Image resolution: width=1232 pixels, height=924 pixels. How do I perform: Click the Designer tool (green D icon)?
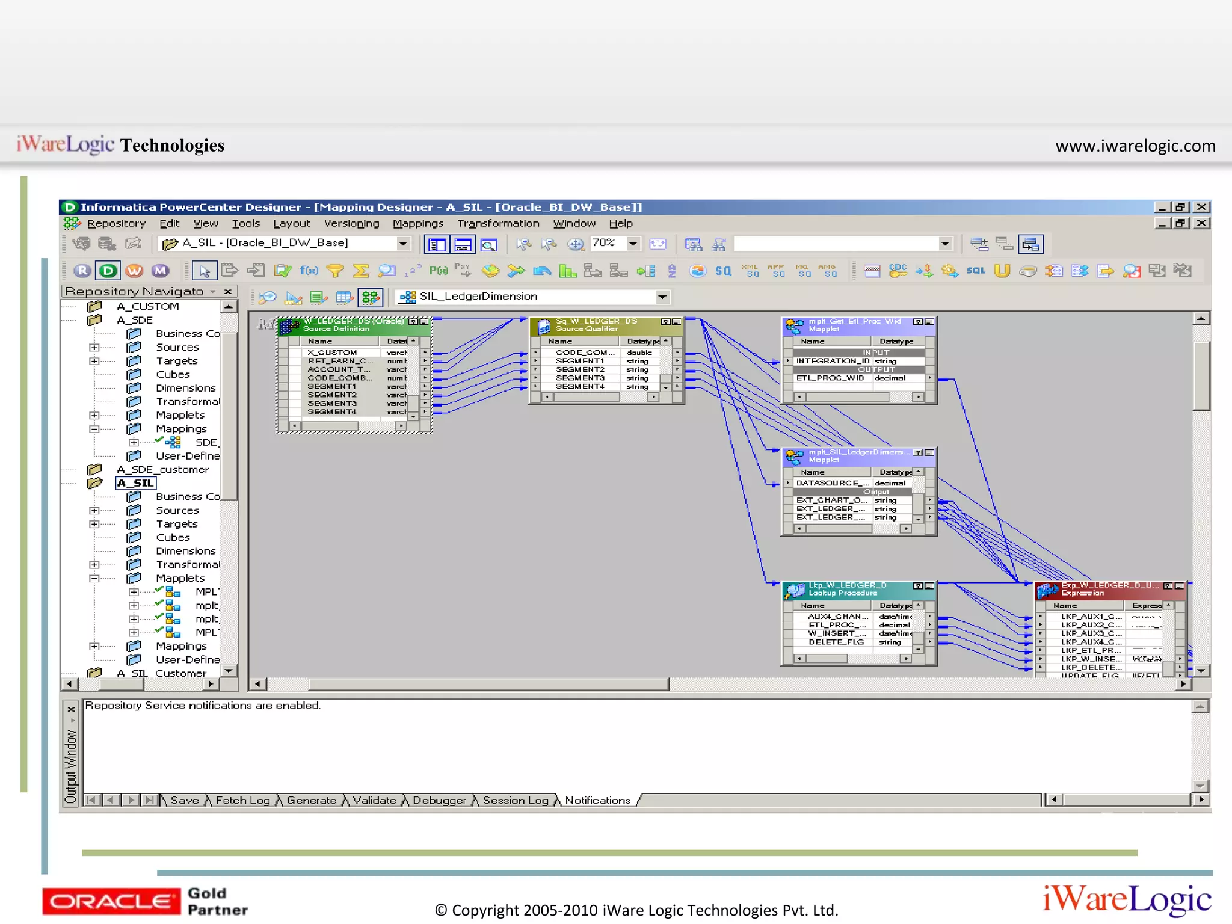pos(108,271)
